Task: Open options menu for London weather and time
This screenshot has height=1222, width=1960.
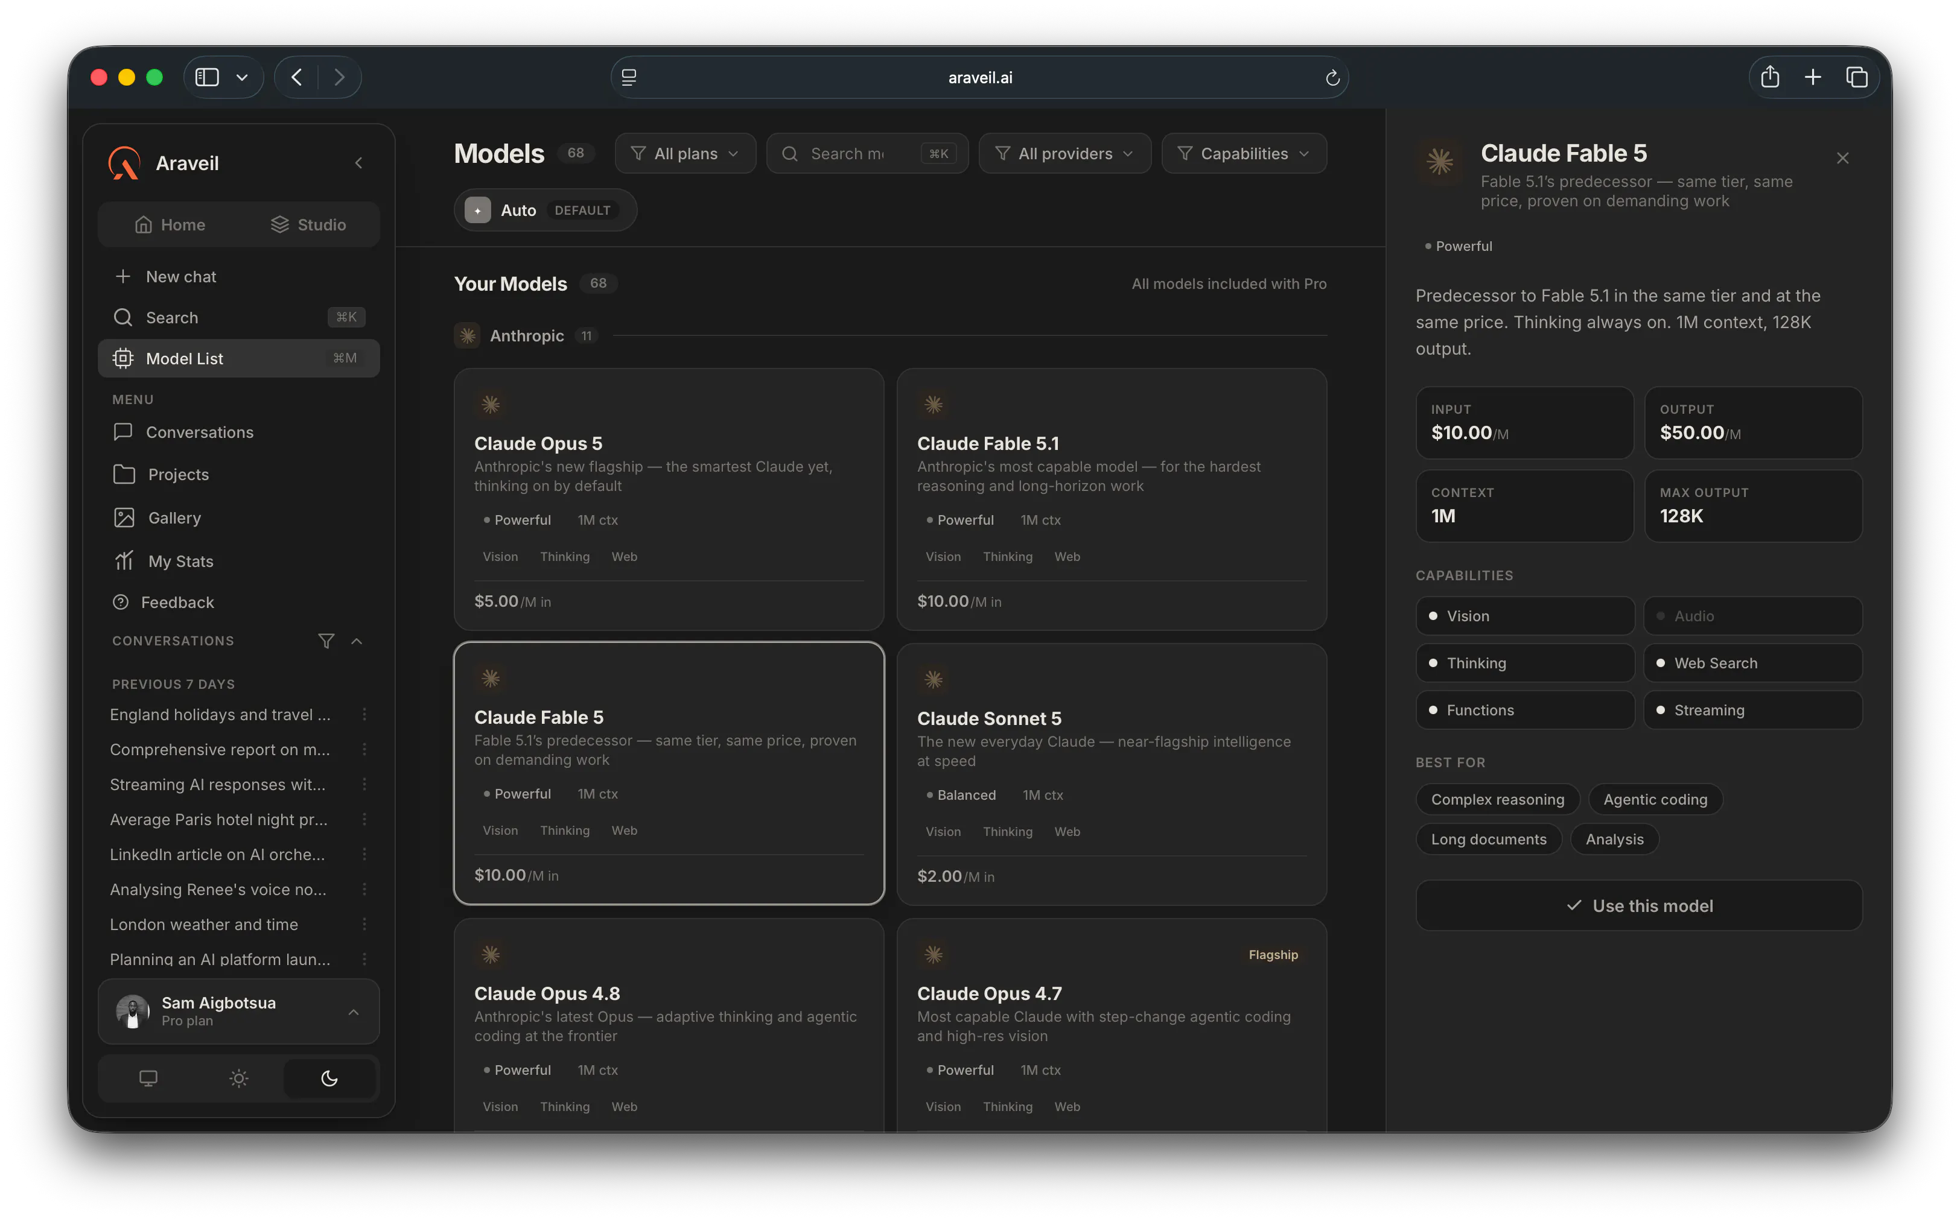Action: click(364, 925)
